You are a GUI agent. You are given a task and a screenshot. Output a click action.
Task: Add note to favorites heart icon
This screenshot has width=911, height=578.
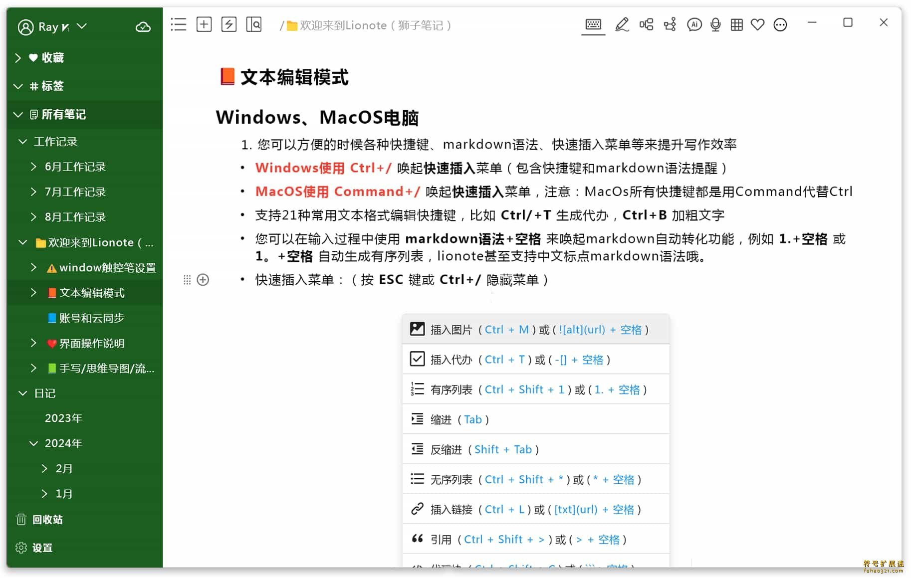(757, 24)
